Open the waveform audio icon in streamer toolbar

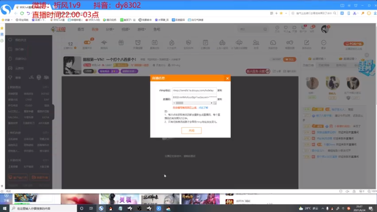(104, 43)
